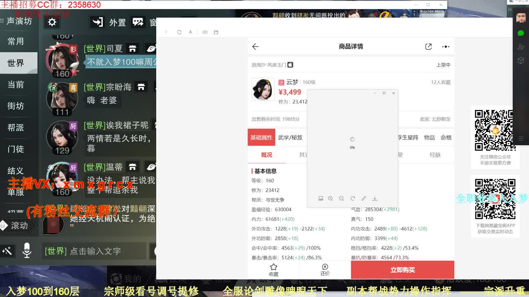Click the server name 浪淘沙-风度玉门
This screenshot has height=297, width=529.
point(269,65)
